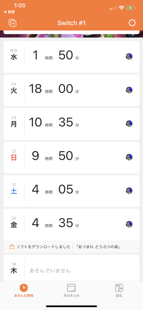Go back to 検索 app

[9, 12]
